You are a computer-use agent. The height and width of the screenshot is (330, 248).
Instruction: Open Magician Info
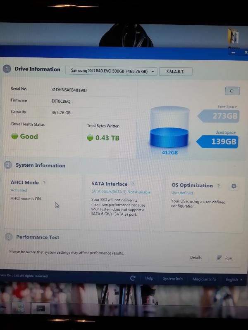(204, 279)
